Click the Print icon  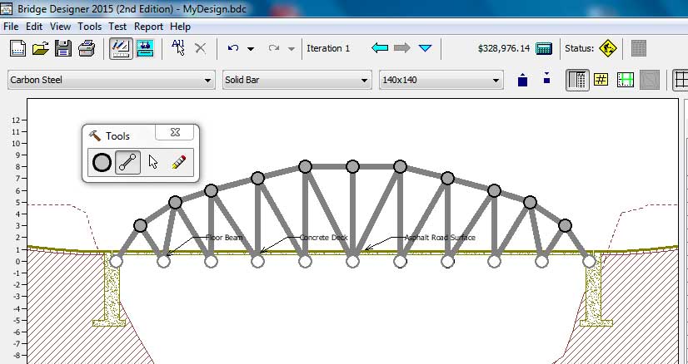[x=86, y=48]
